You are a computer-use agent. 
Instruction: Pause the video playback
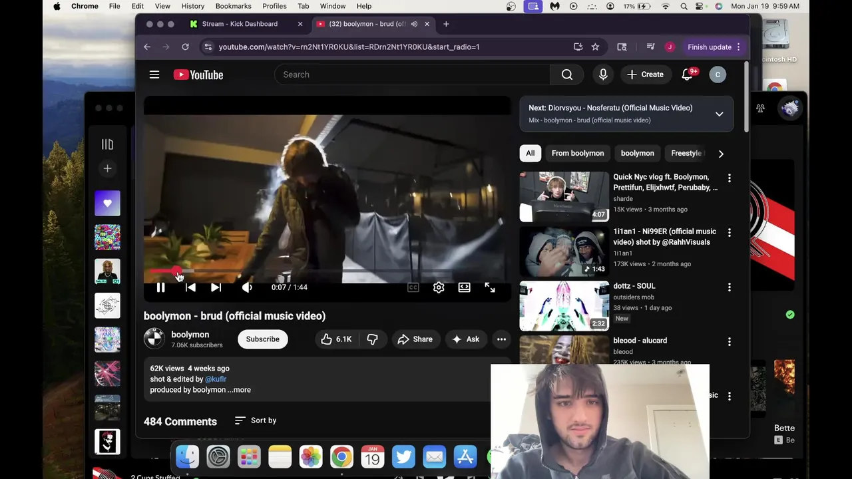click(160, 287)
